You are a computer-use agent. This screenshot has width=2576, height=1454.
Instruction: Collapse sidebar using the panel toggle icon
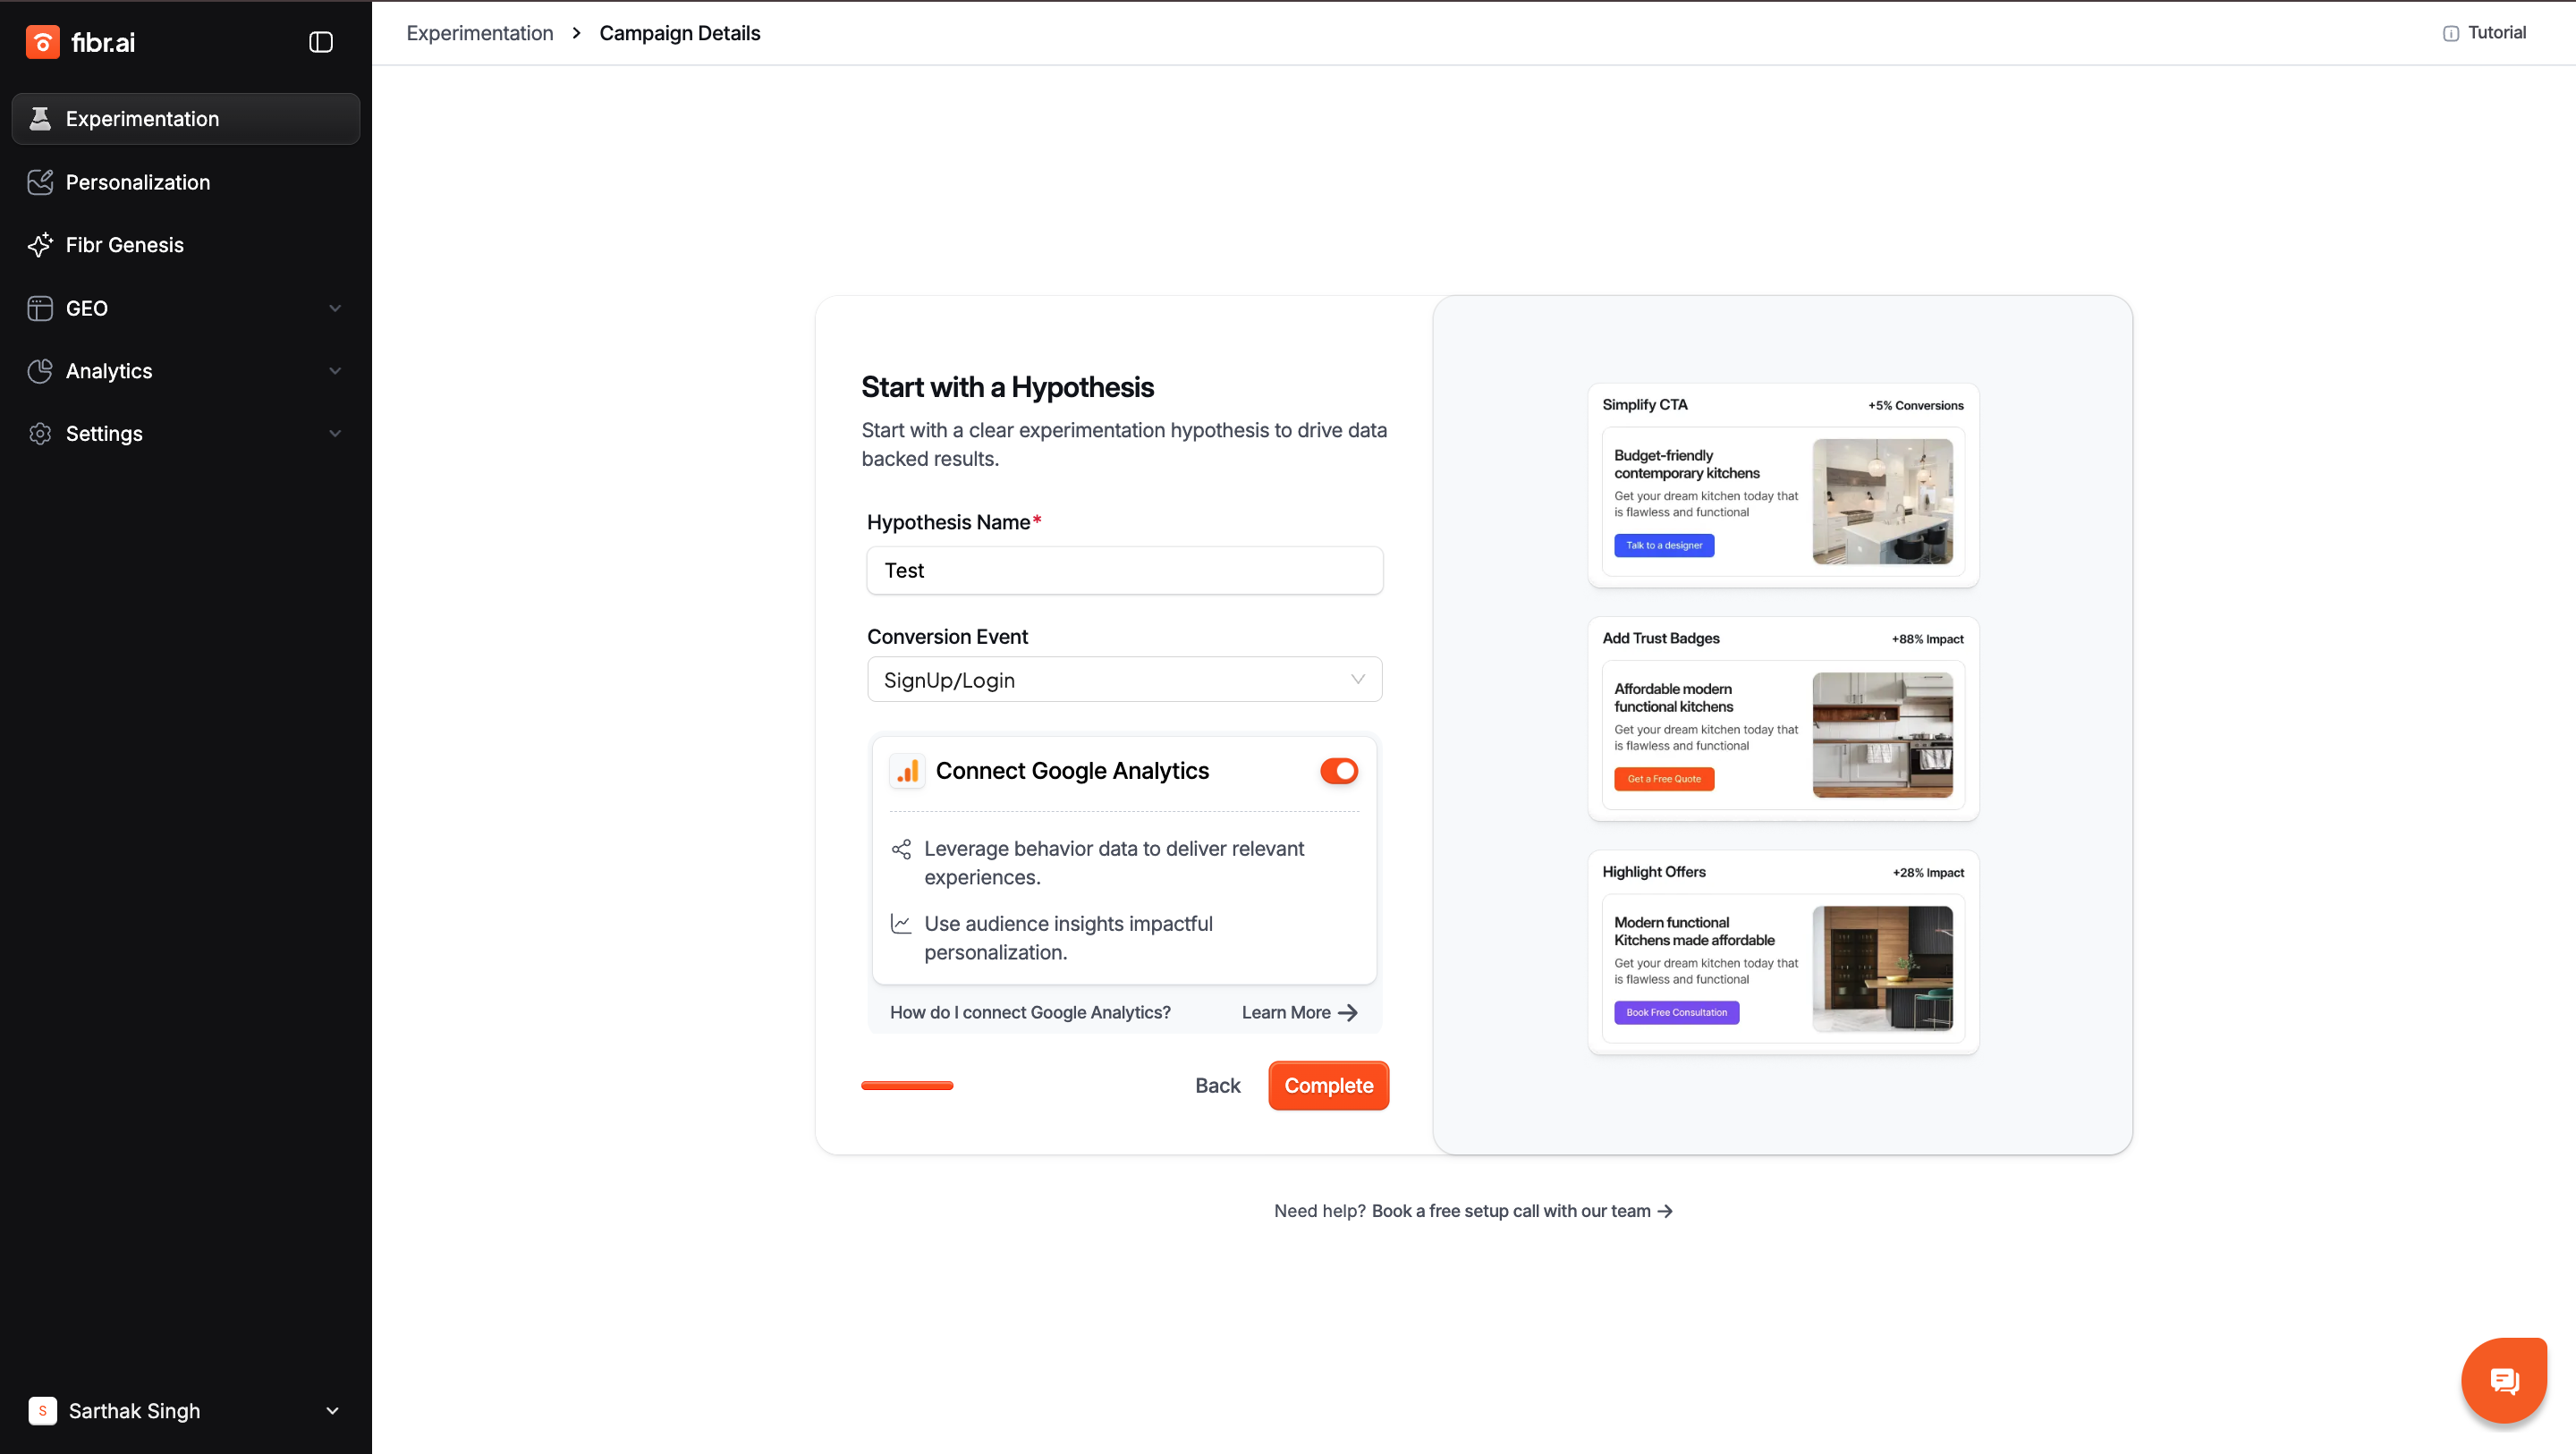321,42
